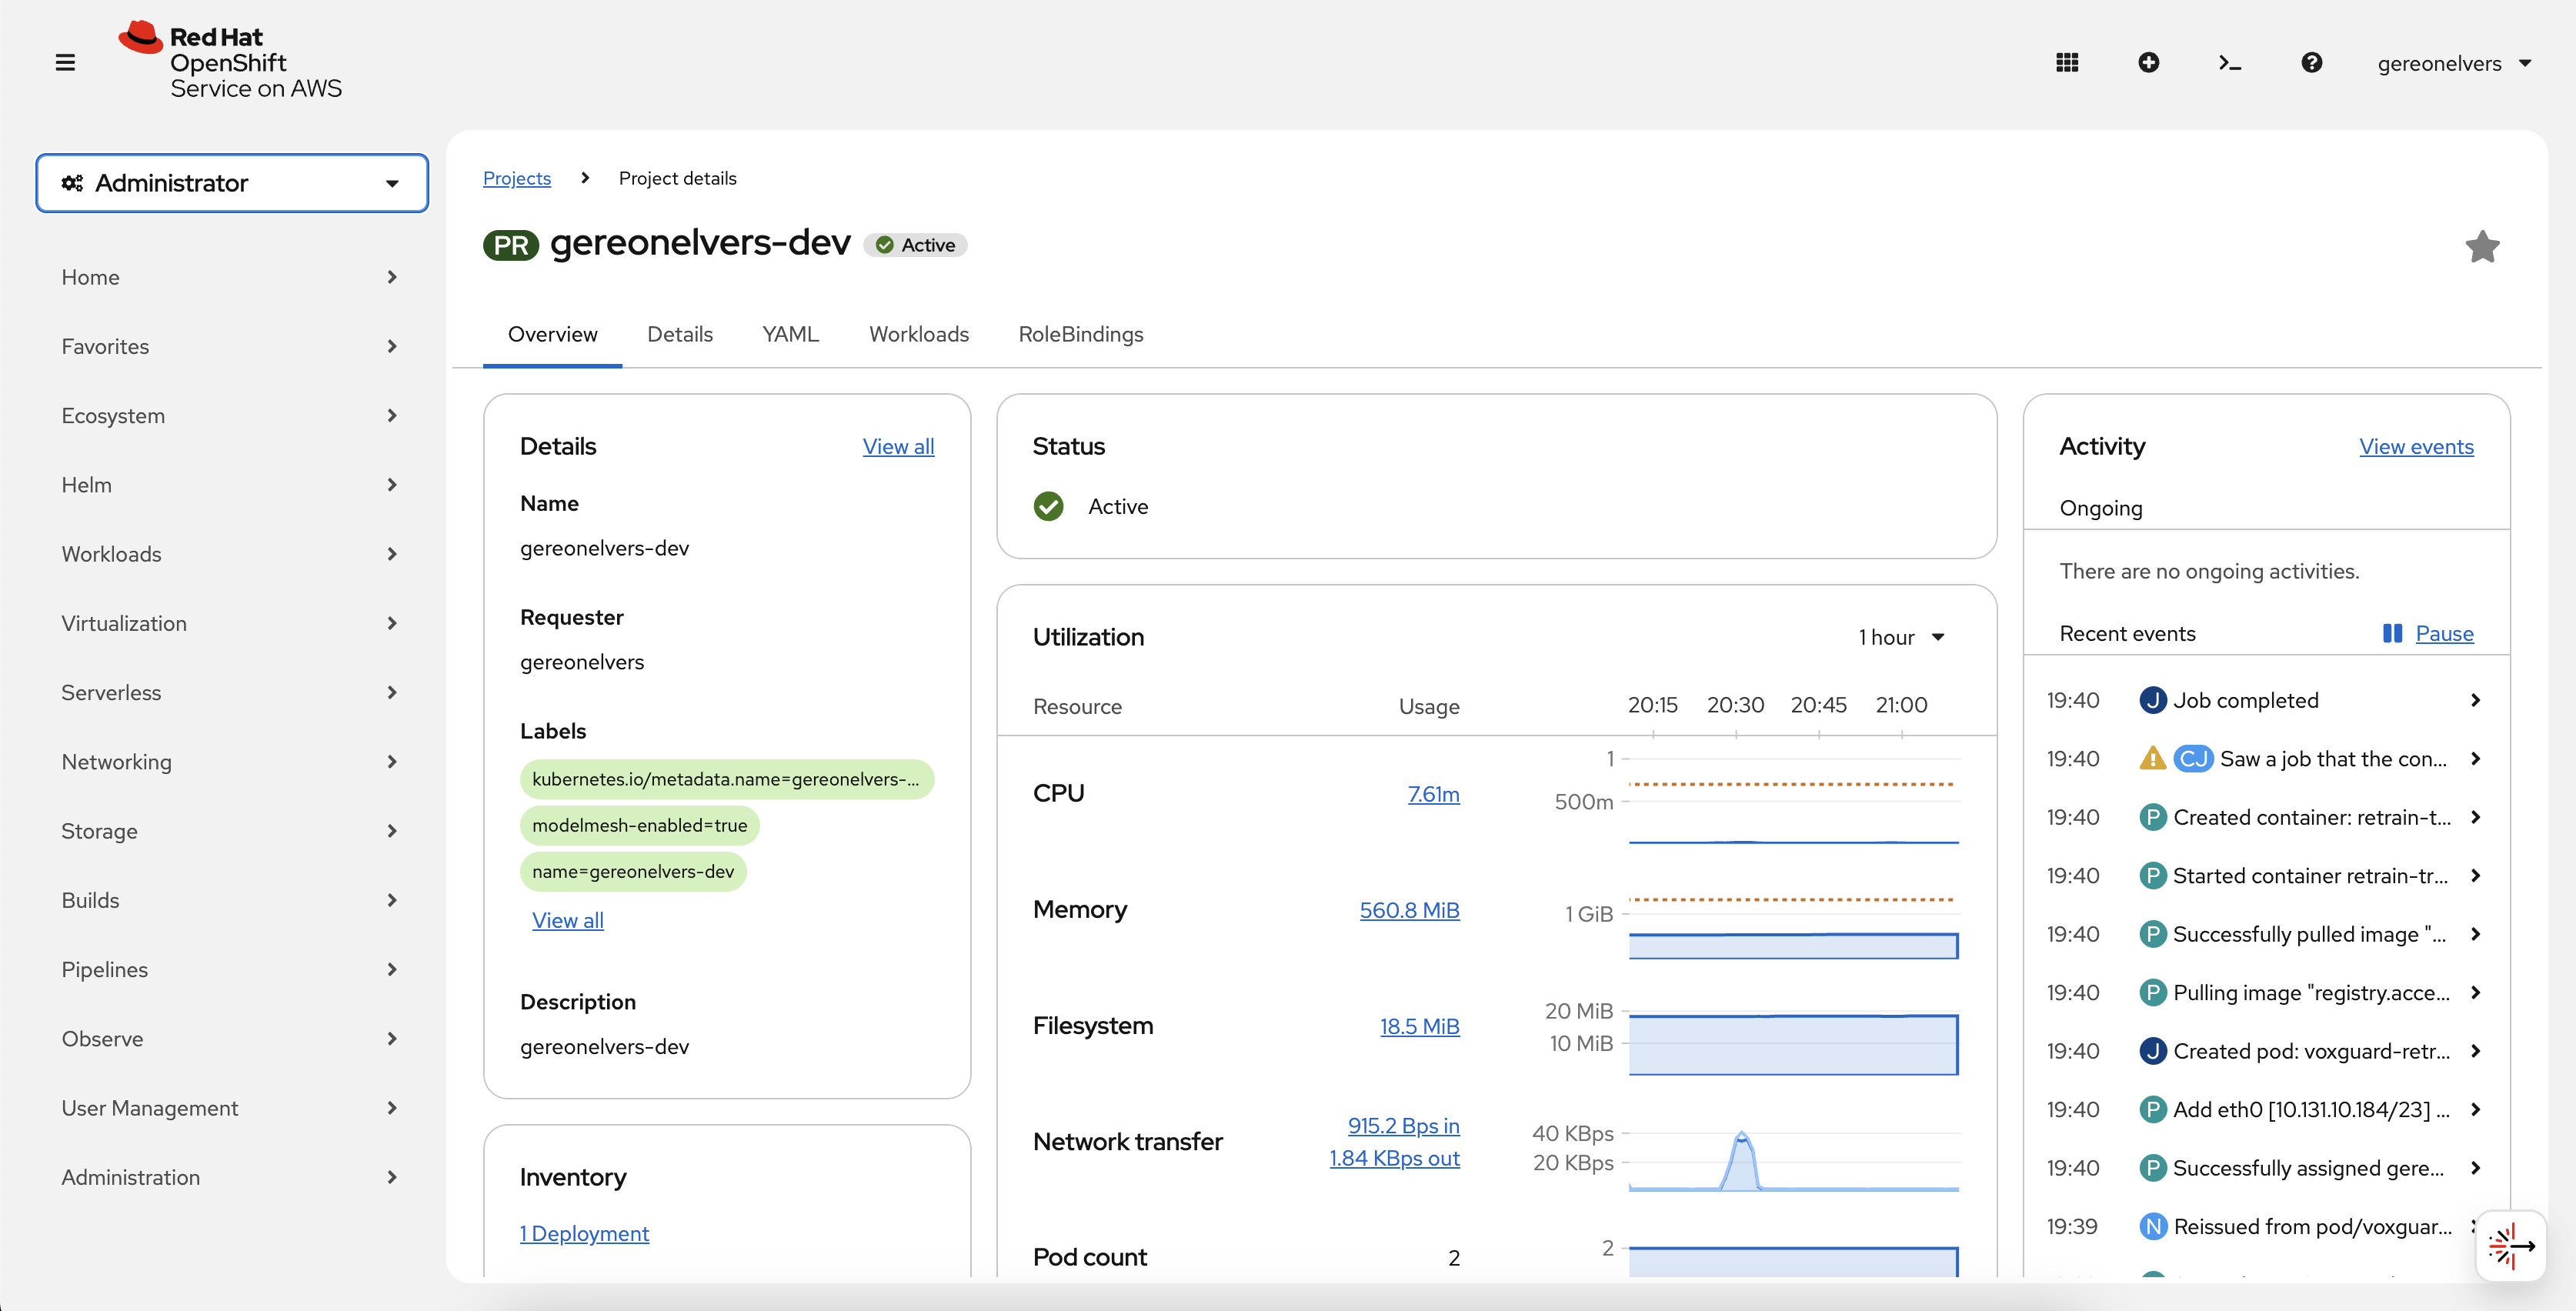Open the Utilization 1 hour duration dropdown
Viewport: 2576px width, 1311px height.
(x=1900, y=636)
